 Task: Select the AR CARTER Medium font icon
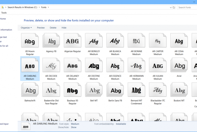[x=158, y=40]
